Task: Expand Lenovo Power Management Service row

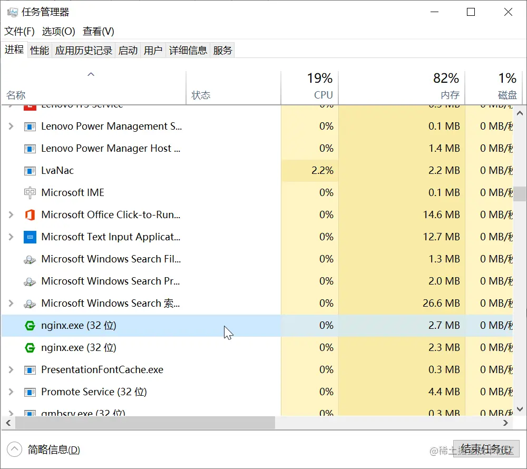Action: coord(11,126)
